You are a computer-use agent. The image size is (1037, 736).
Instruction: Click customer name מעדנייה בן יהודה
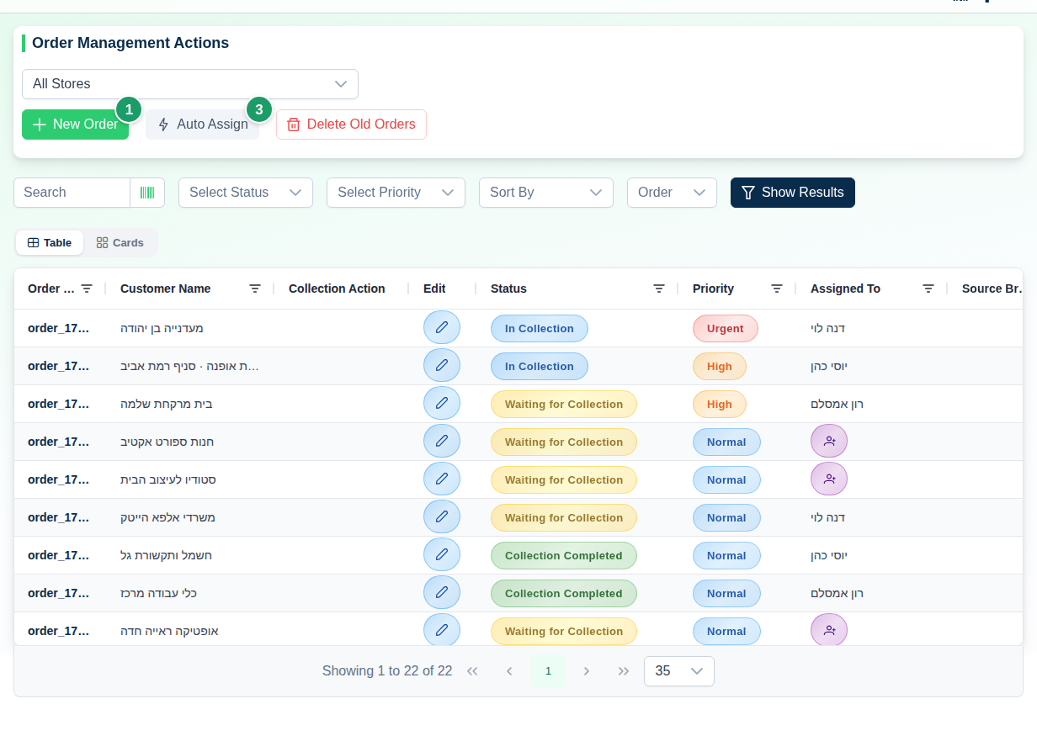pyautogui.click(x=162, y=328)
